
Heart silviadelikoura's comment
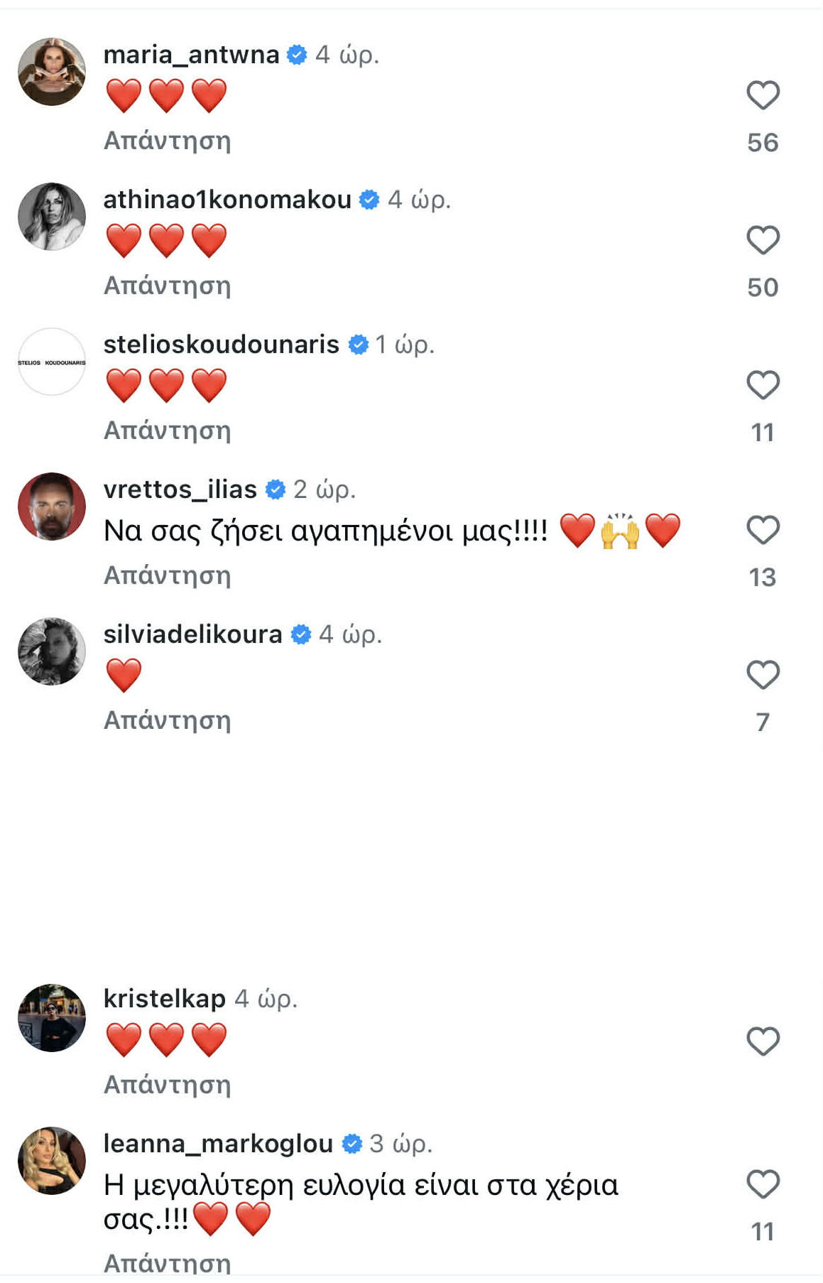click(x=763, y=675)
